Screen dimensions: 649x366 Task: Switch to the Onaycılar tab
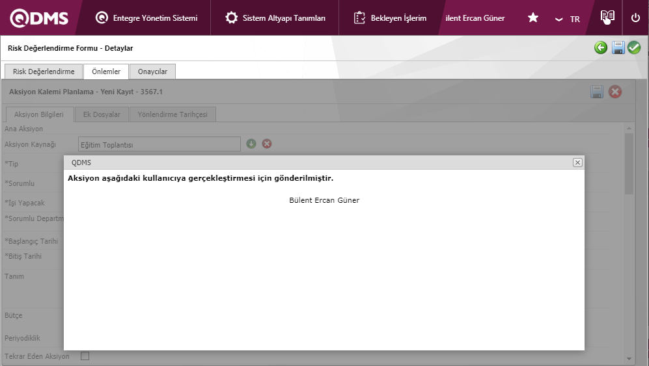(x=152, y=72)
